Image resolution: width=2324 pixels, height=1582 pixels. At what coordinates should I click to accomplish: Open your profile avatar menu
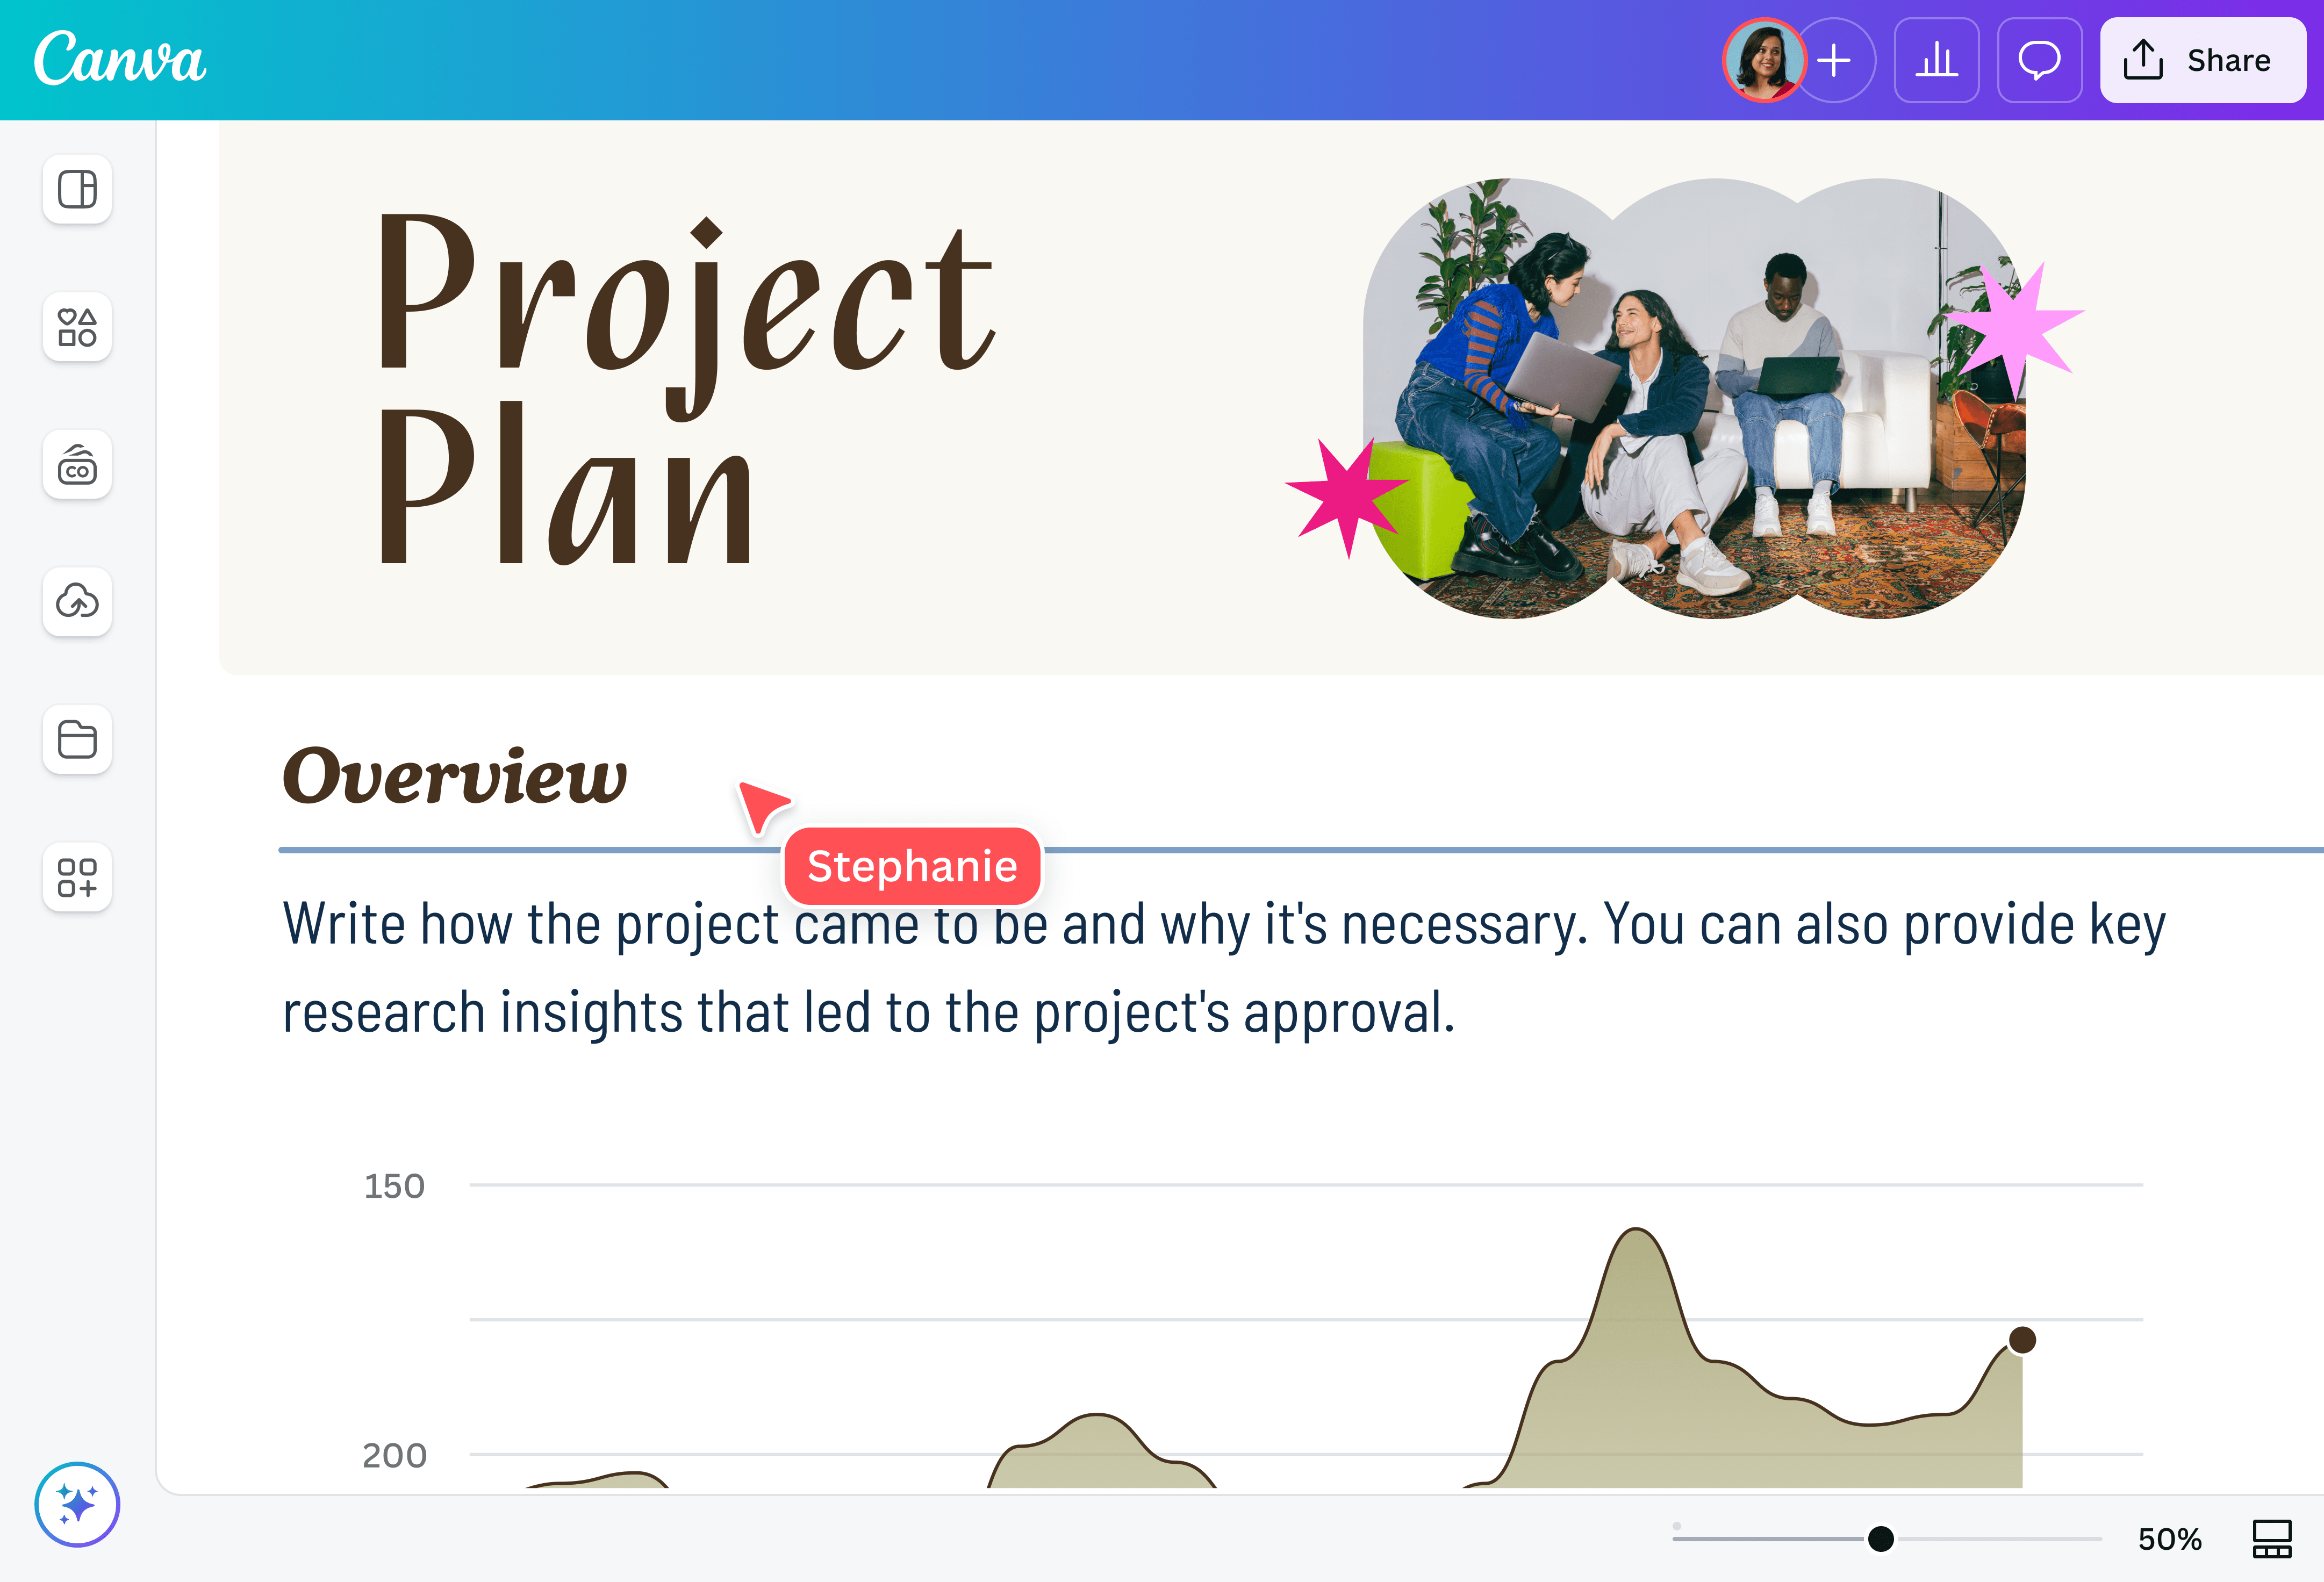(x=1764, y=61)
